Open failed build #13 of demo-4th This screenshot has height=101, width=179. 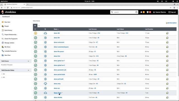[x=127, y=33]
